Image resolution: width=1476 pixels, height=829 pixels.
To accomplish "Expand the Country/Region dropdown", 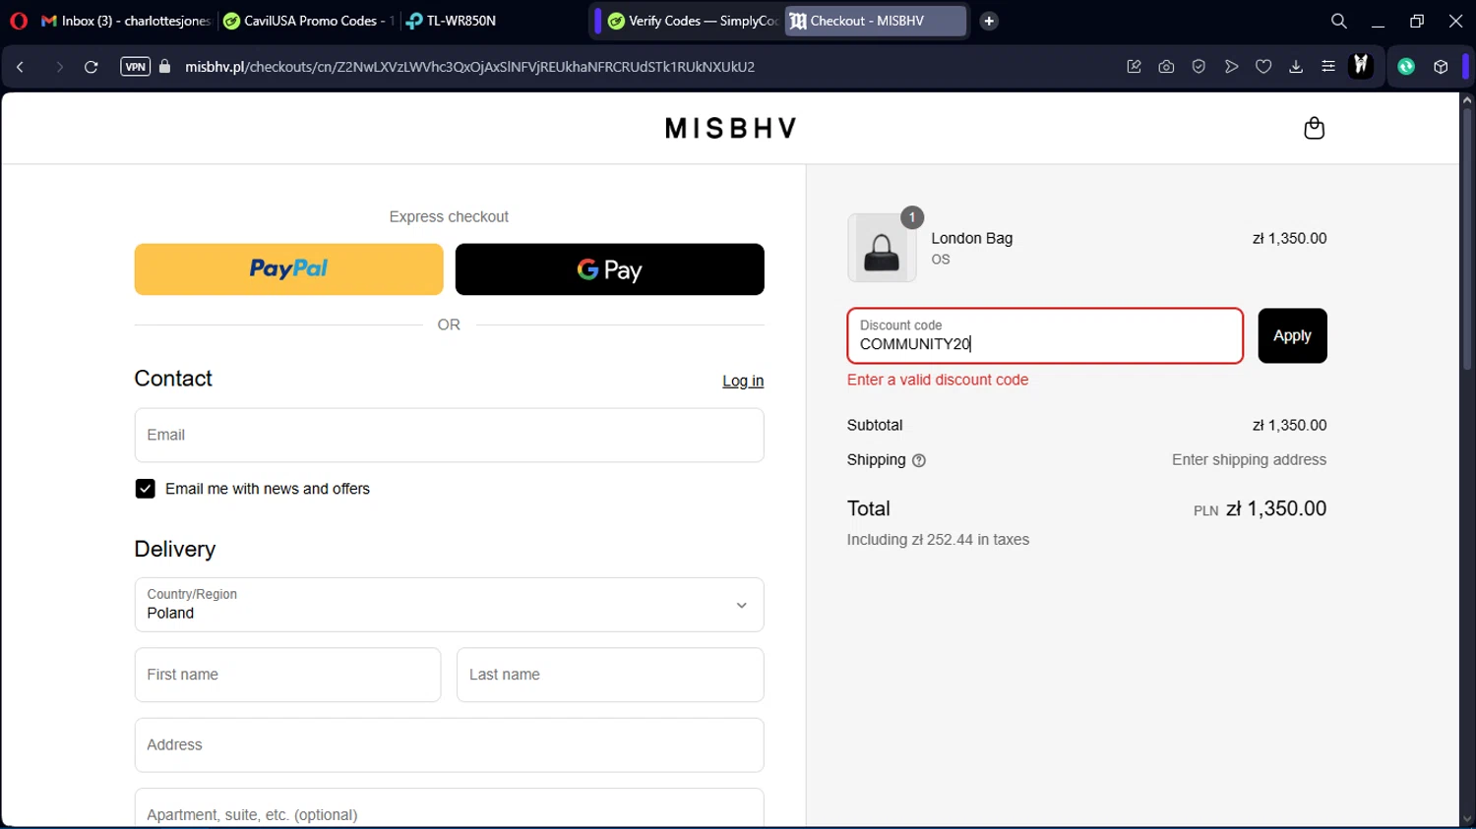I will [x=449, y=605].
